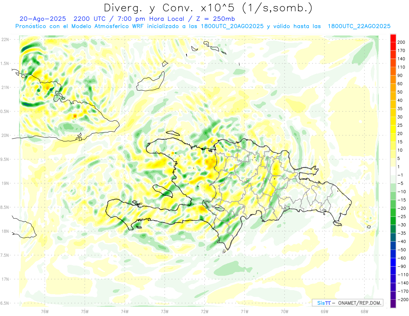Click the positive '50' colorbar value
The image size is (409, 316).
[400, 92]
